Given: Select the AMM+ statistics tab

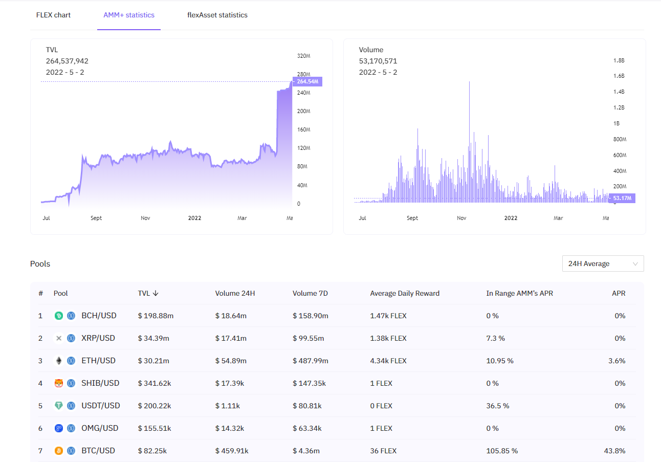Looking at the screenshot, I should 129,15.
